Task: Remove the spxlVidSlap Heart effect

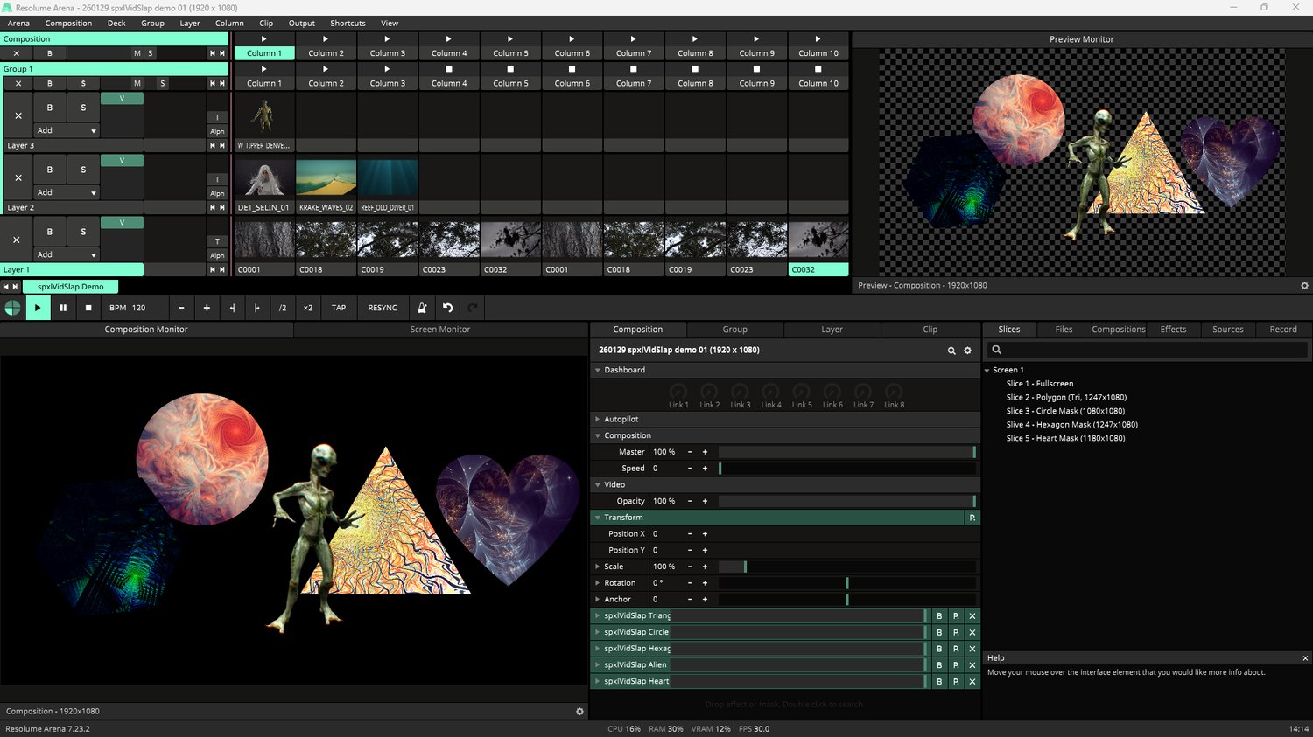Action: pyautogui.click(x=972, y=682)
